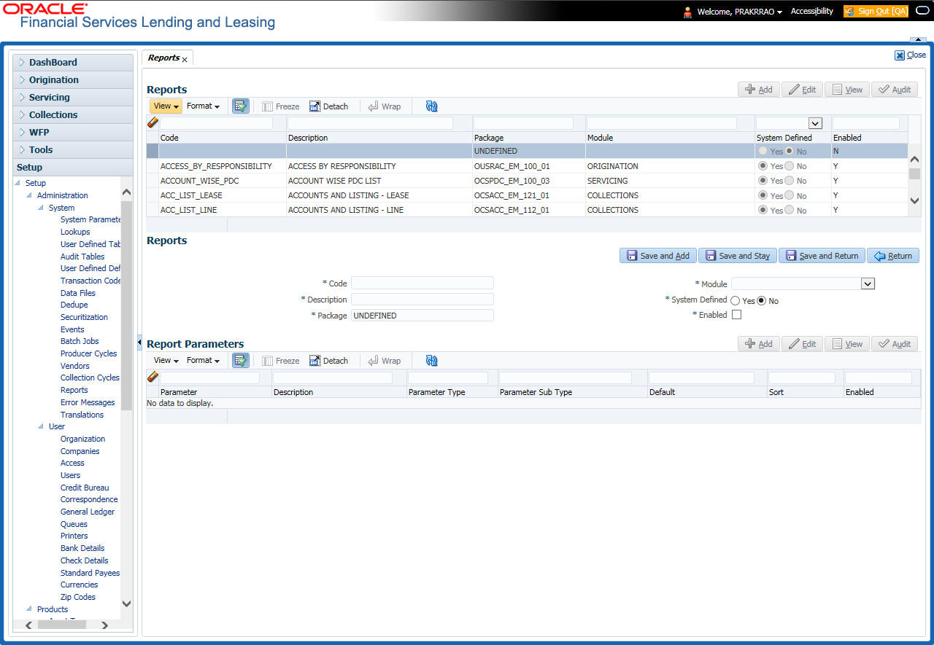Click Edit in the Reports section header
The width and height of the screenshot is (934, 645).
(x=802, y=90)
